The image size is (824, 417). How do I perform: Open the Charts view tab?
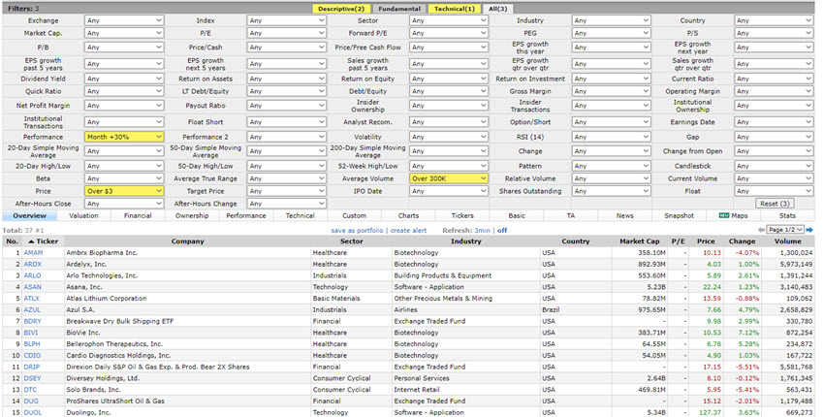[x=408, y=215]
